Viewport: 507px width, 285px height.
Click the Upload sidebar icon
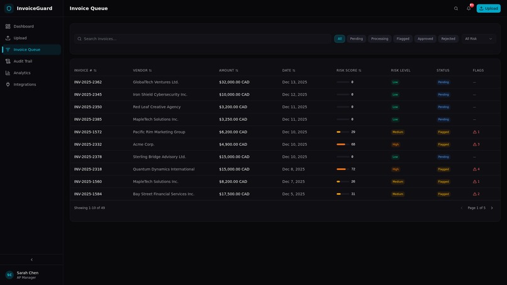8,38
